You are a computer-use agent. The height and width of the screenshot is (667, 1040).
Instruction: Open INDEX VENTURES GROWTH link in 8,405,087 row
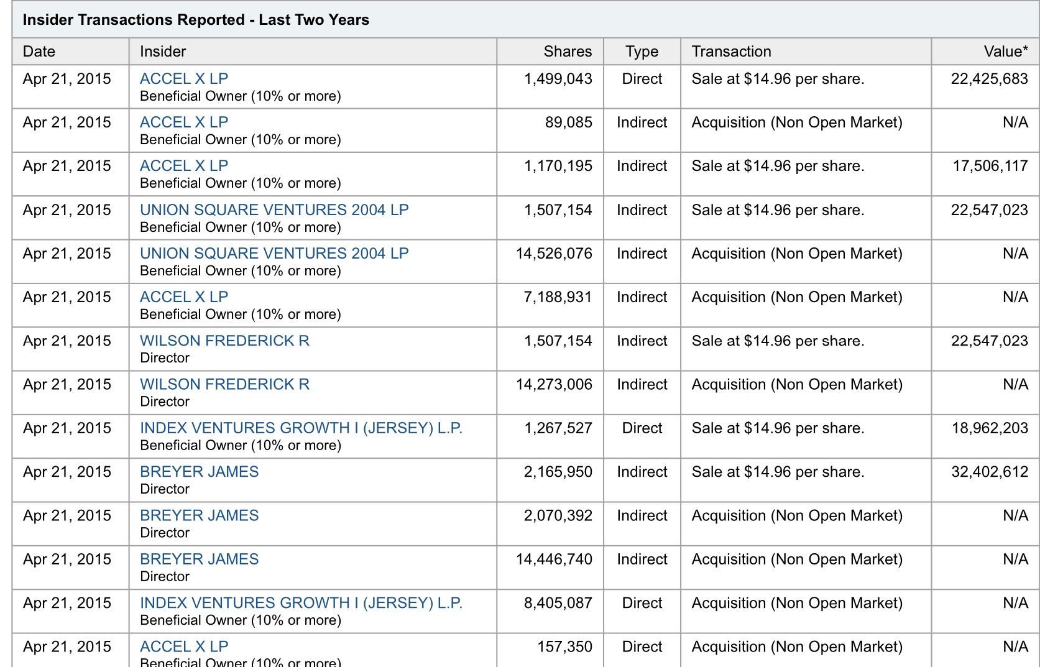301,603
